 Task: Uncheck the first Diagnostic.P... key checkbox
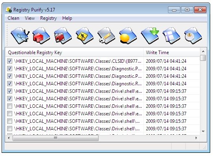[x=9, y=69]
